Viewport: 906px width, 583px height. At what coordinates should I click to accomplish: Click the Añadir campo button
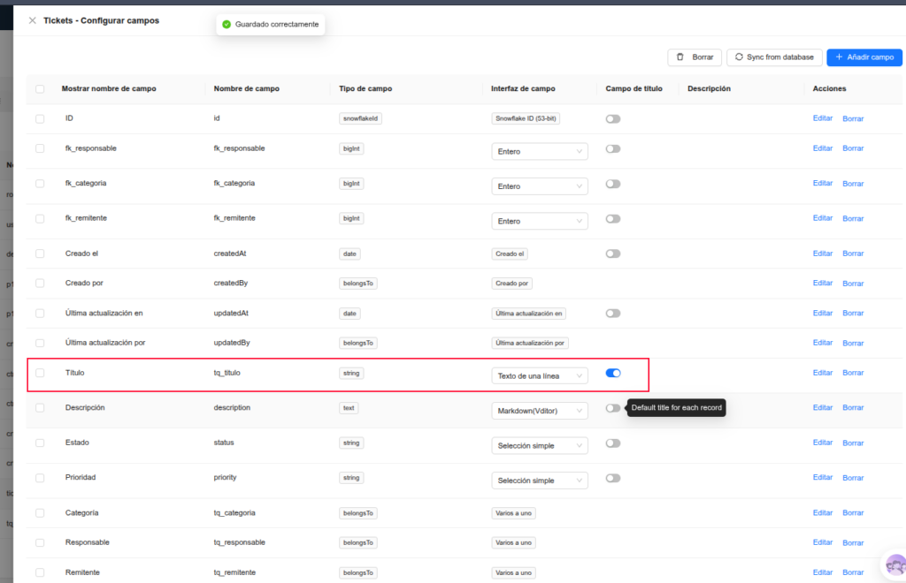(864, 57)
